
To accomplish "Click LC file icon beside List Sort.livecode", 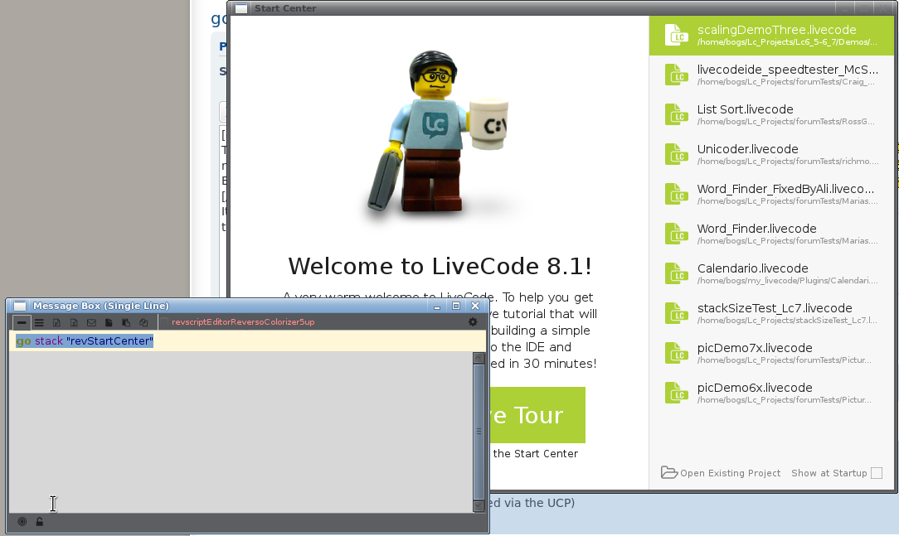I will click(x=677, y=114).
